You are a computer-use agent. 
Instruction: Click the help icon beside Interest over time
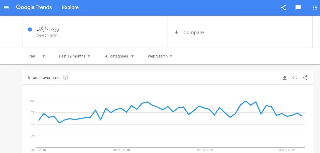pos(66,77)
